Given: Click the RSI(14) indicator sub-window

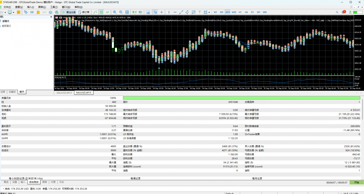Looking at the screenshot, I should point(204,81).
